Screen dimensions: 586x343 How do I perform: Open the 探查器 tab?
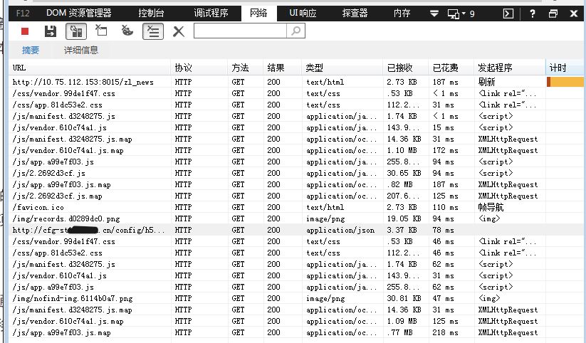pos(355,13)
